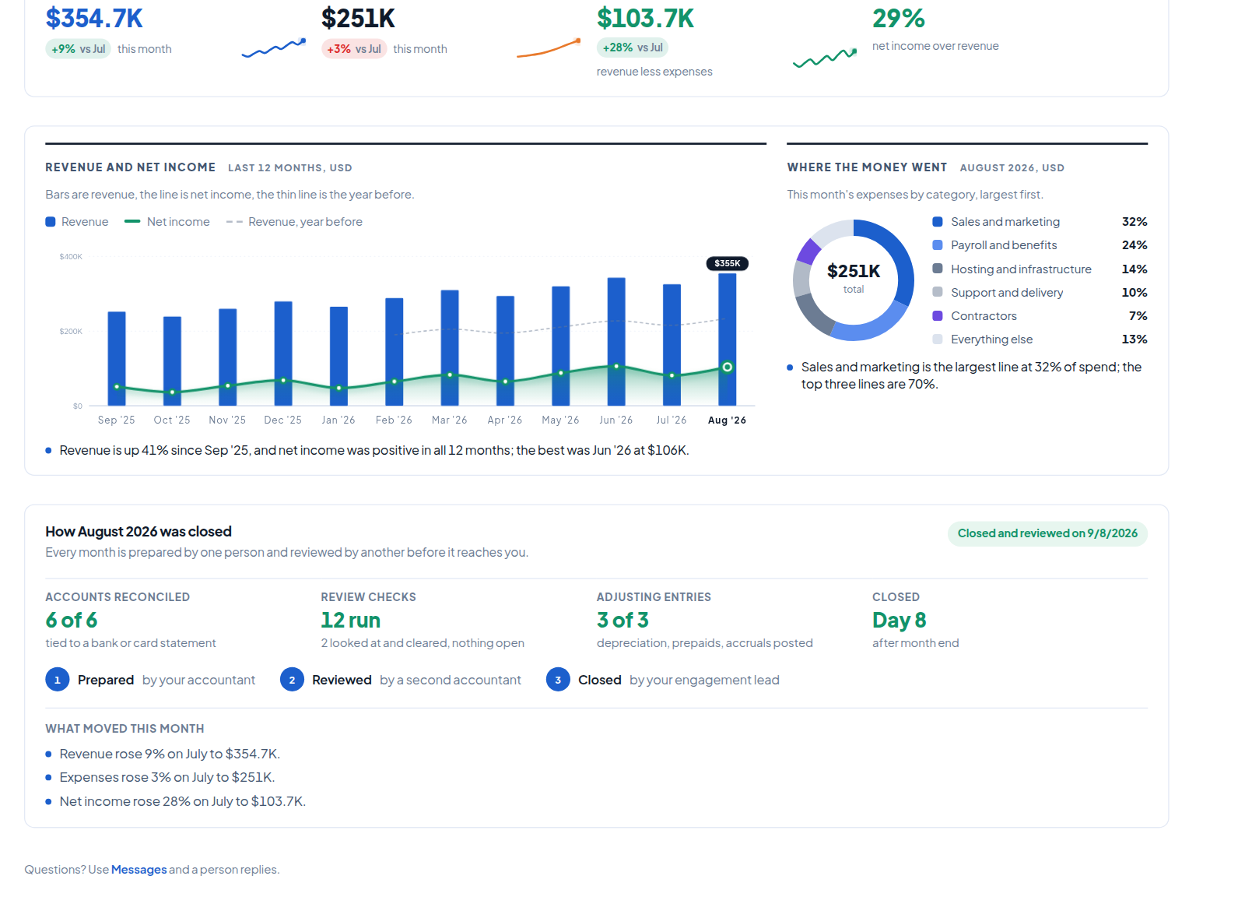
Task: Click the '$354.7K' revenue figure
Action: pyautogui.click(x=94, y=18)
